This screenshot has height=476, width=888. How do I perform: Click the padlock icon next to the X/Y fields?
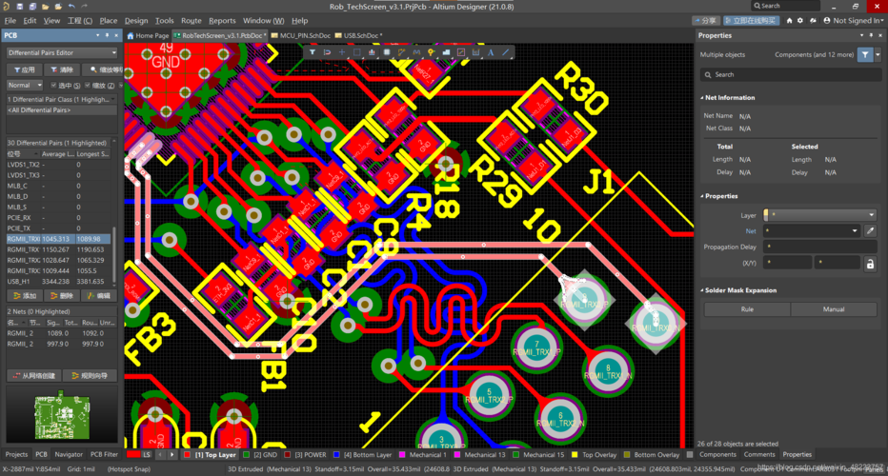869,264
